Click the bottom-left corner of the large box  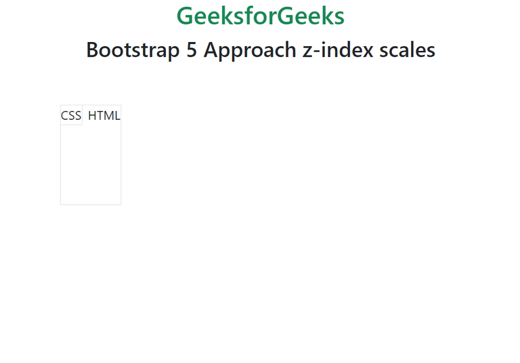click(x=61, y=204)
